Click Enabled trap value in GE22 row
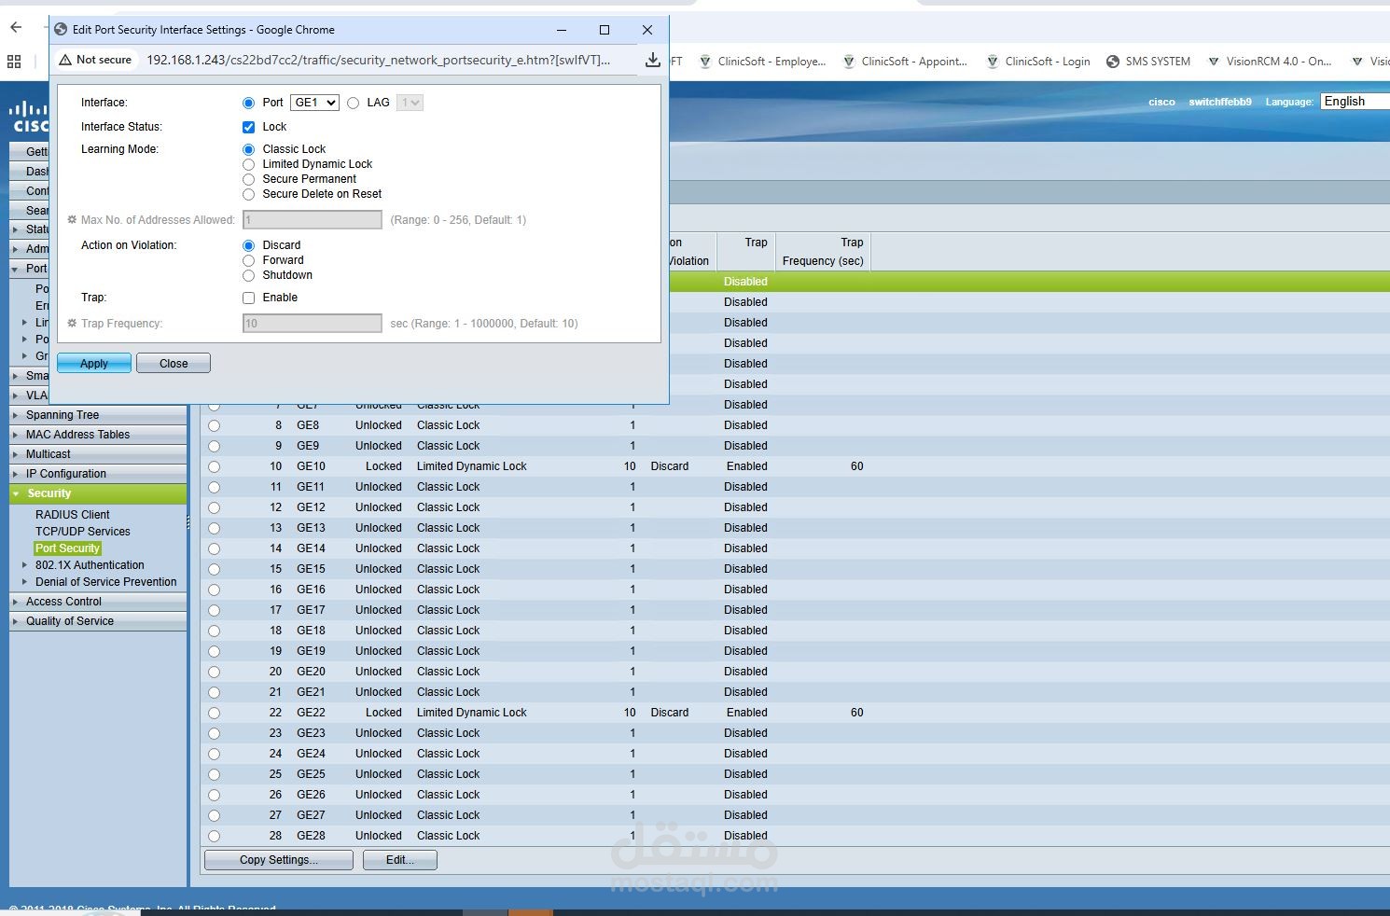 coord(747,713)
